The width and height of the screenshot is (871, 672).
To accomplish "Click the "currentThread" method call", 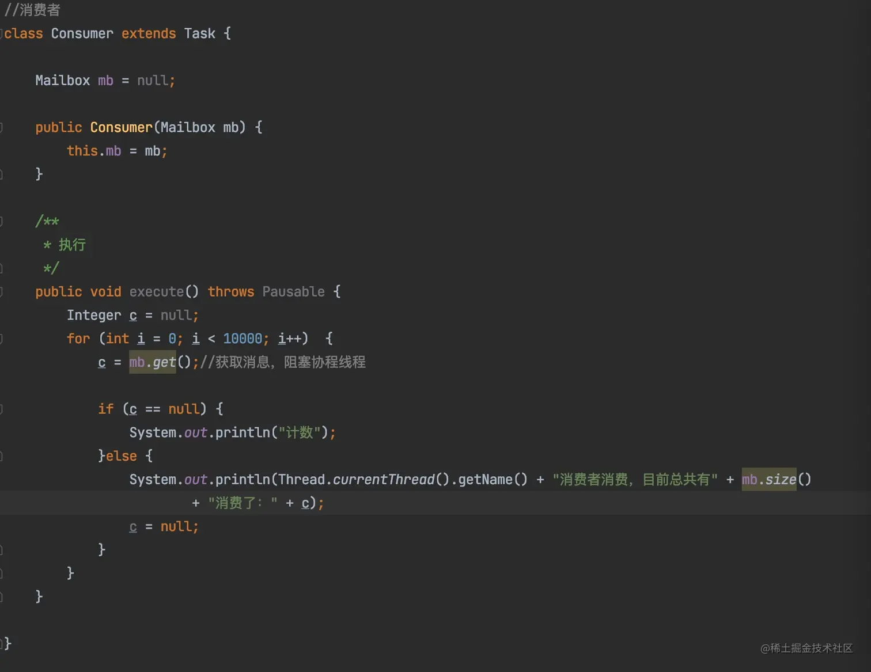I will click(x=384, y=480).
